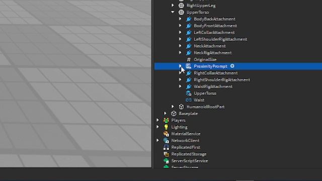This screenshot has width=322, height=181.
Task: Select the ReplicatedFirst label
Action: pos(186,147)
